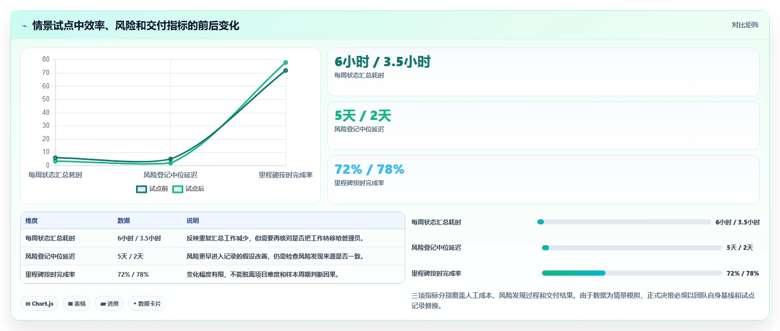Click the description starting 变化幅度有限
780x331 pixels.
[263, 275]
